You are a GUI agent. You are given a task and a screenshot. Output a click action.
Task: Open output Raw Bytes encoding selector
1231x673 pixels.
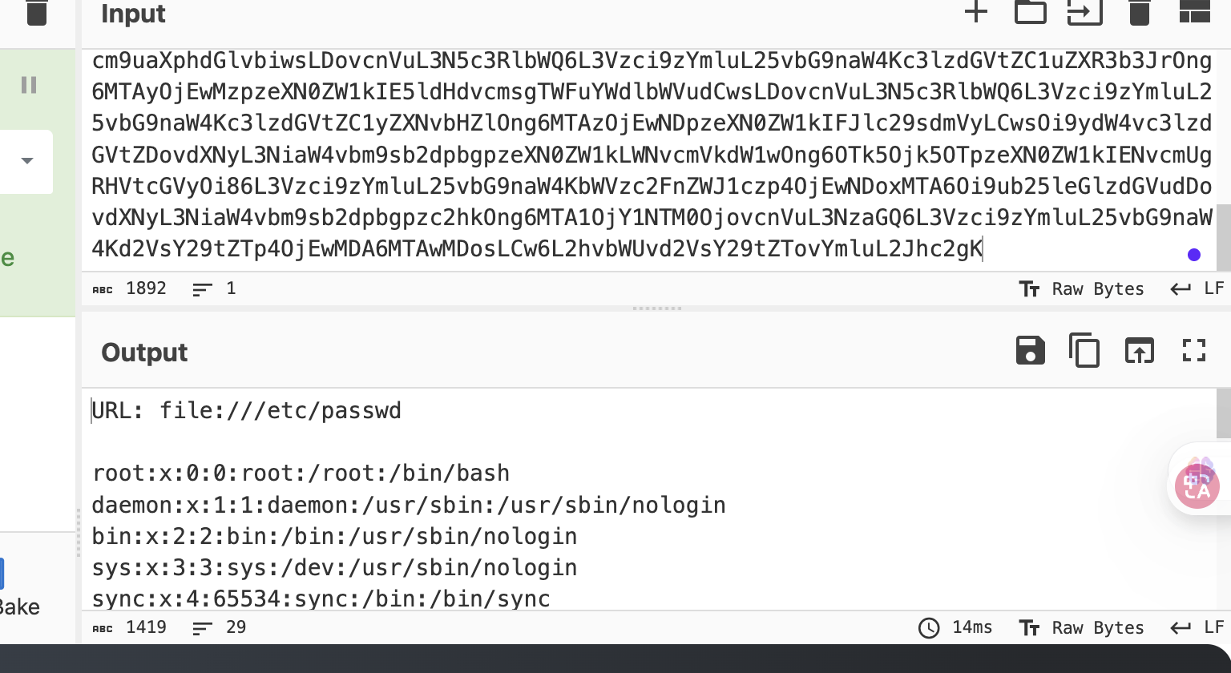pos(1081,628)
